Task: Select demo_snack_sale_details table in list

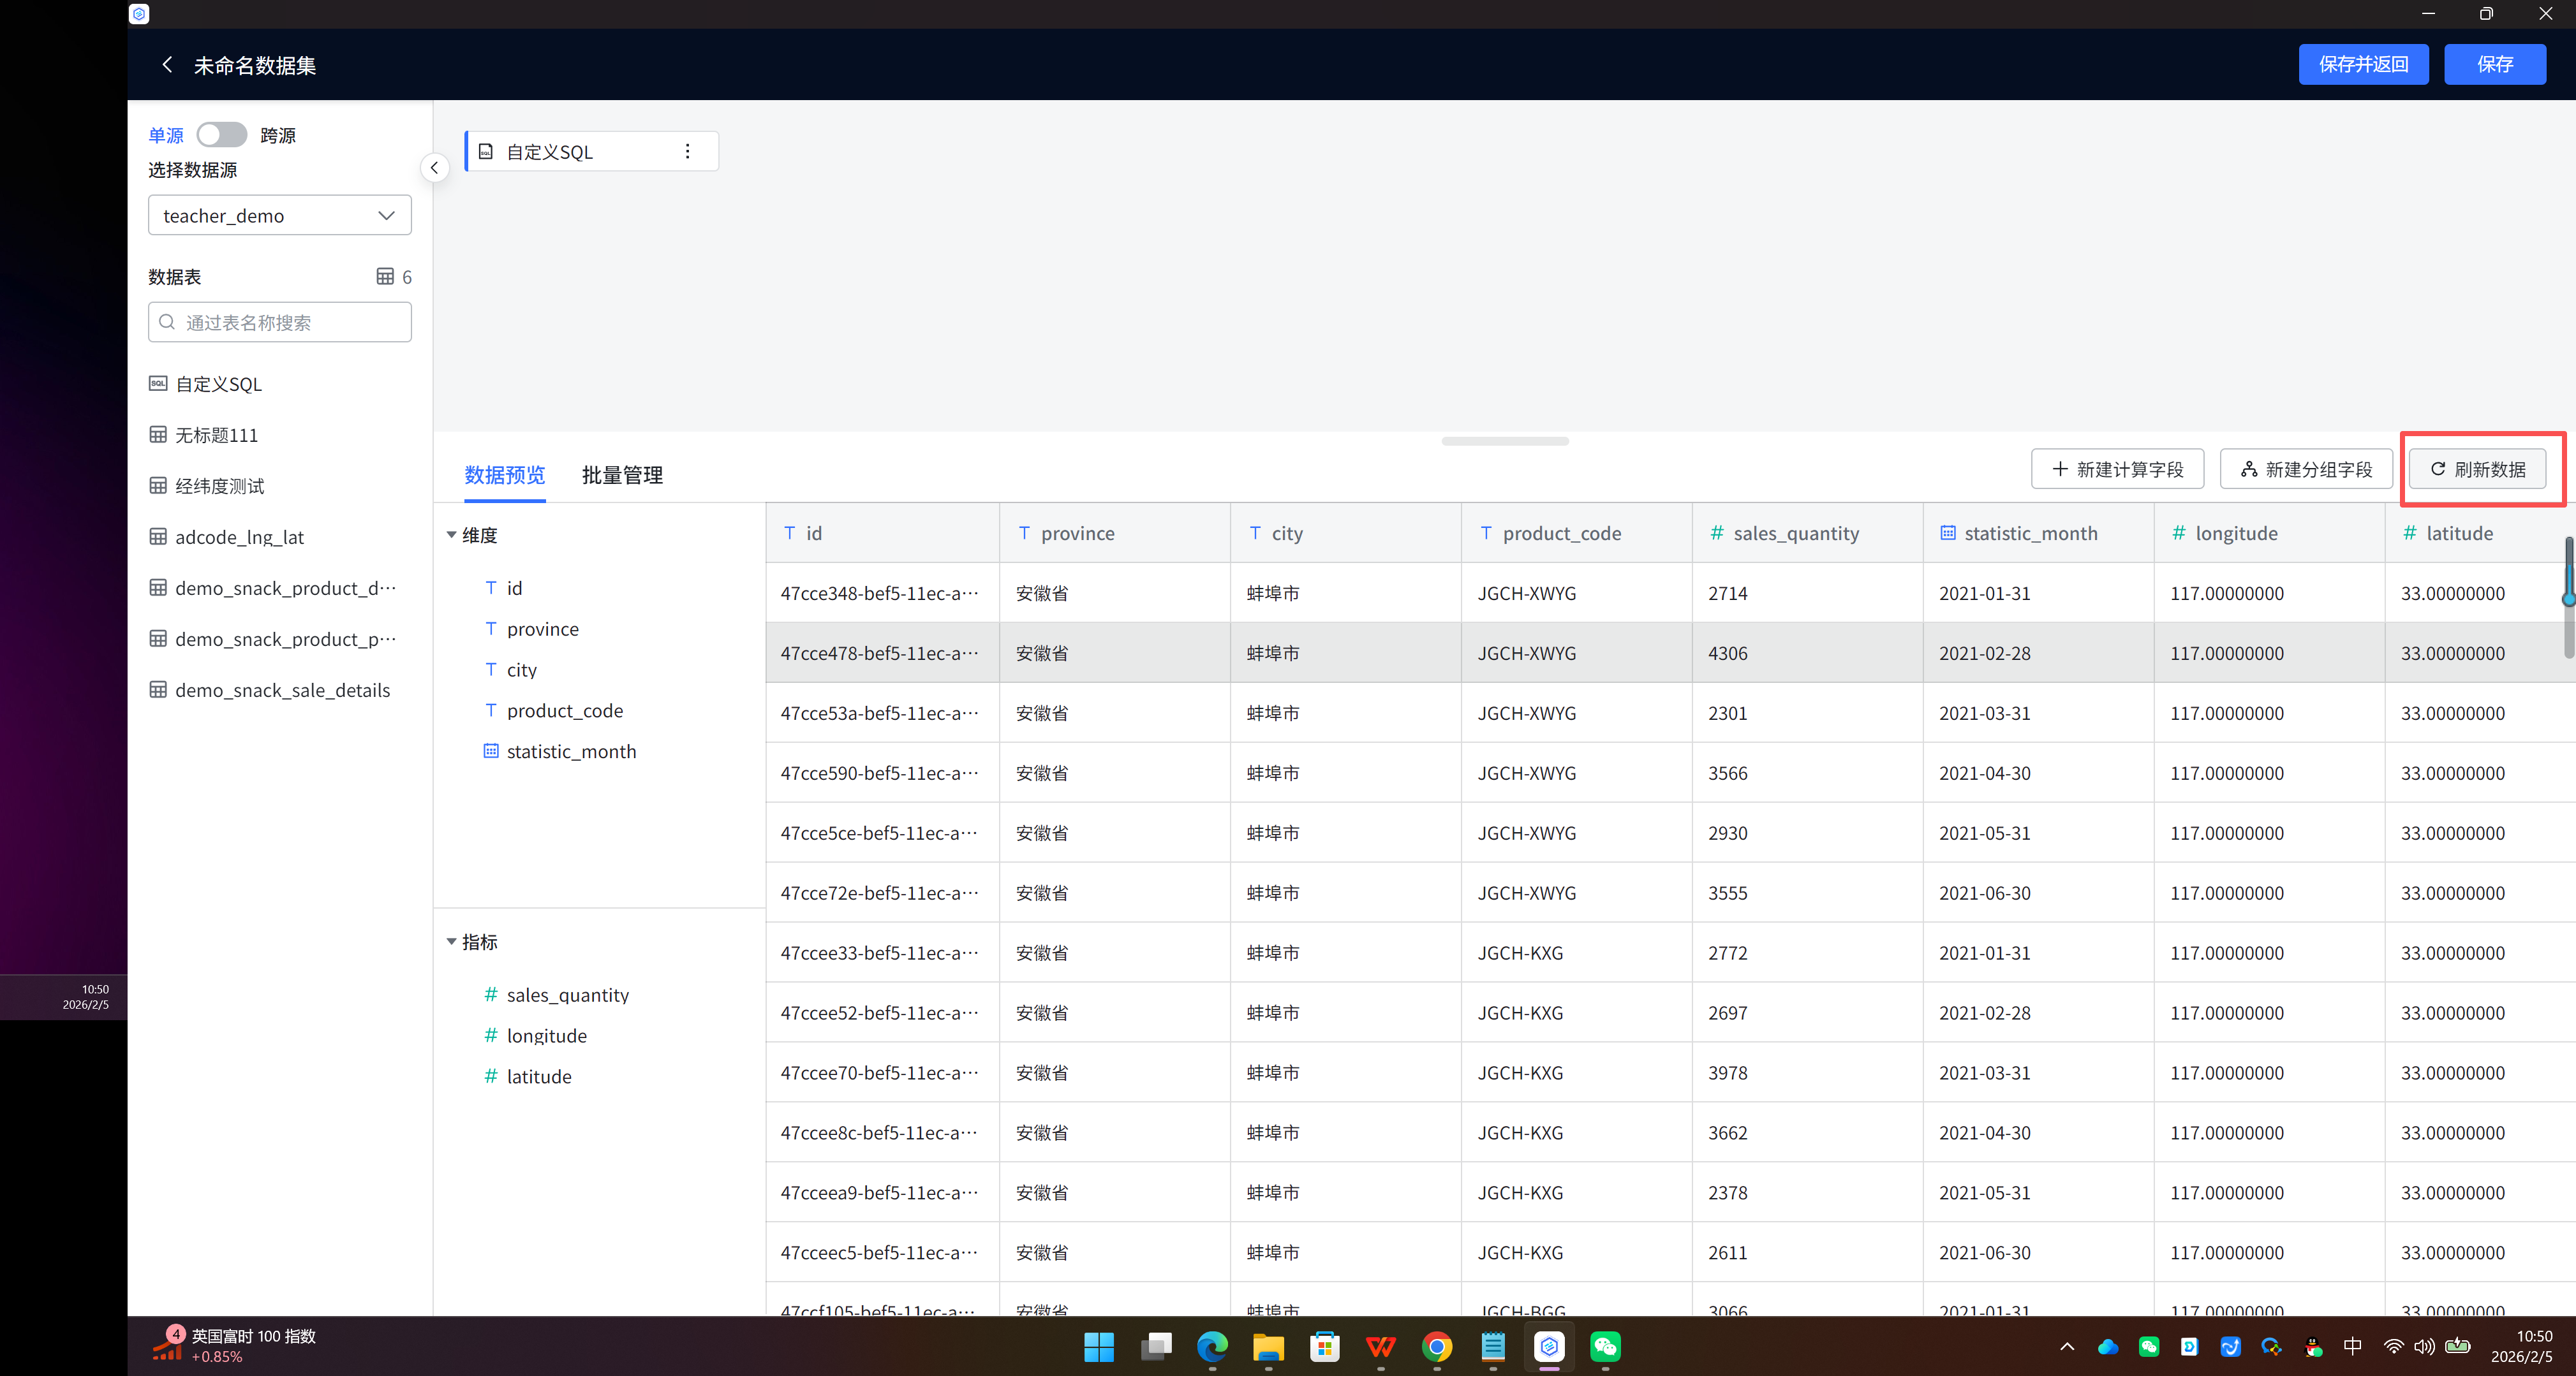Action: 282,691
